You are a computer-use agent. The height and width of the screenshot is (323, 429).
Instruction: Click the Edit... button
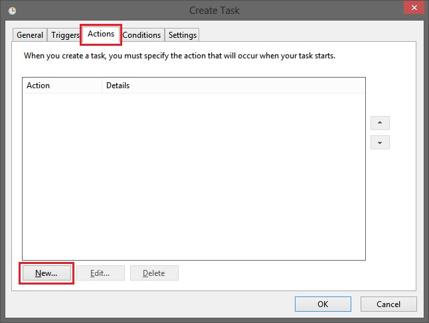click(x=100, y=273)
